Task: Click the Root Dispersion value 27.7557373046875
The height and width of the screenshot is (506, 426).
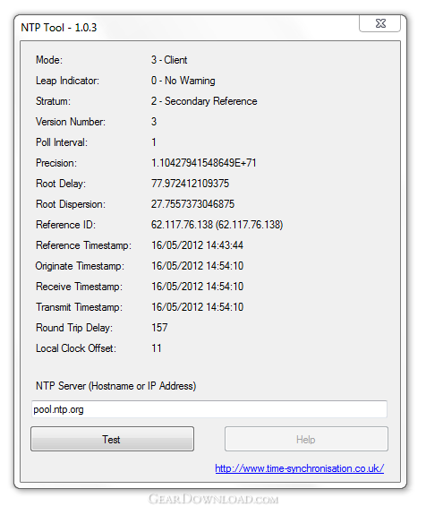Action: pyautogui.click(x=192, y=204)
